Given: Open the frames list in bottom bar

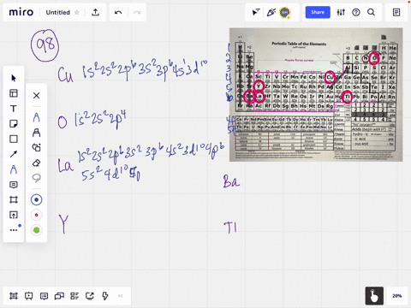Looking at the screenshot, I should [14, 296].
